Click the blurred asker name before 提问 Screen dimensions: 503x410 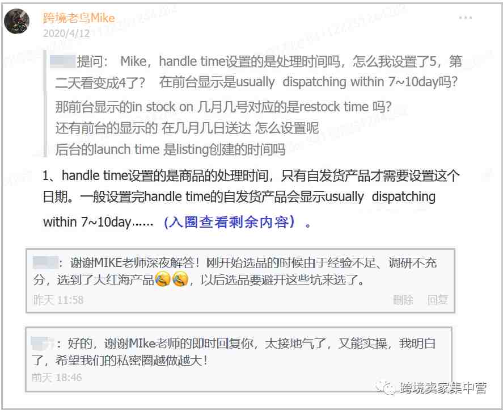point(62,61)
